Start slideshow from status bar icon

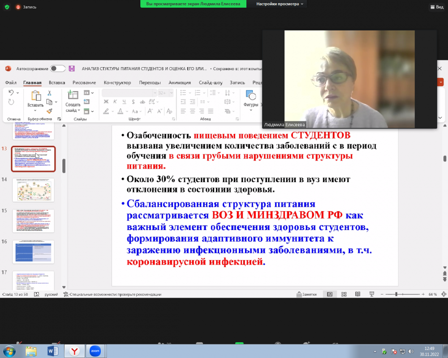[x=371, y=294]
